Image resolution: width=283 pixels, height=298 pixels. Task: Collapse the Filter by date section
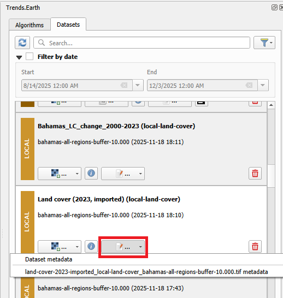pyautogui.click(x=19, y=57)
